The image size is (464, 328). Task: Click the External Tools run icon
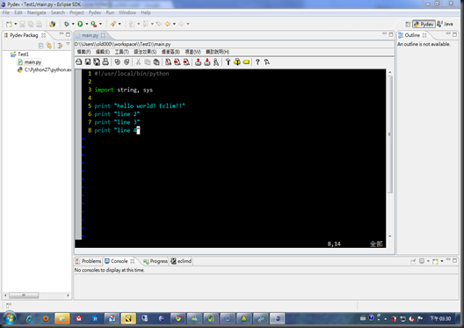[94, 24]
